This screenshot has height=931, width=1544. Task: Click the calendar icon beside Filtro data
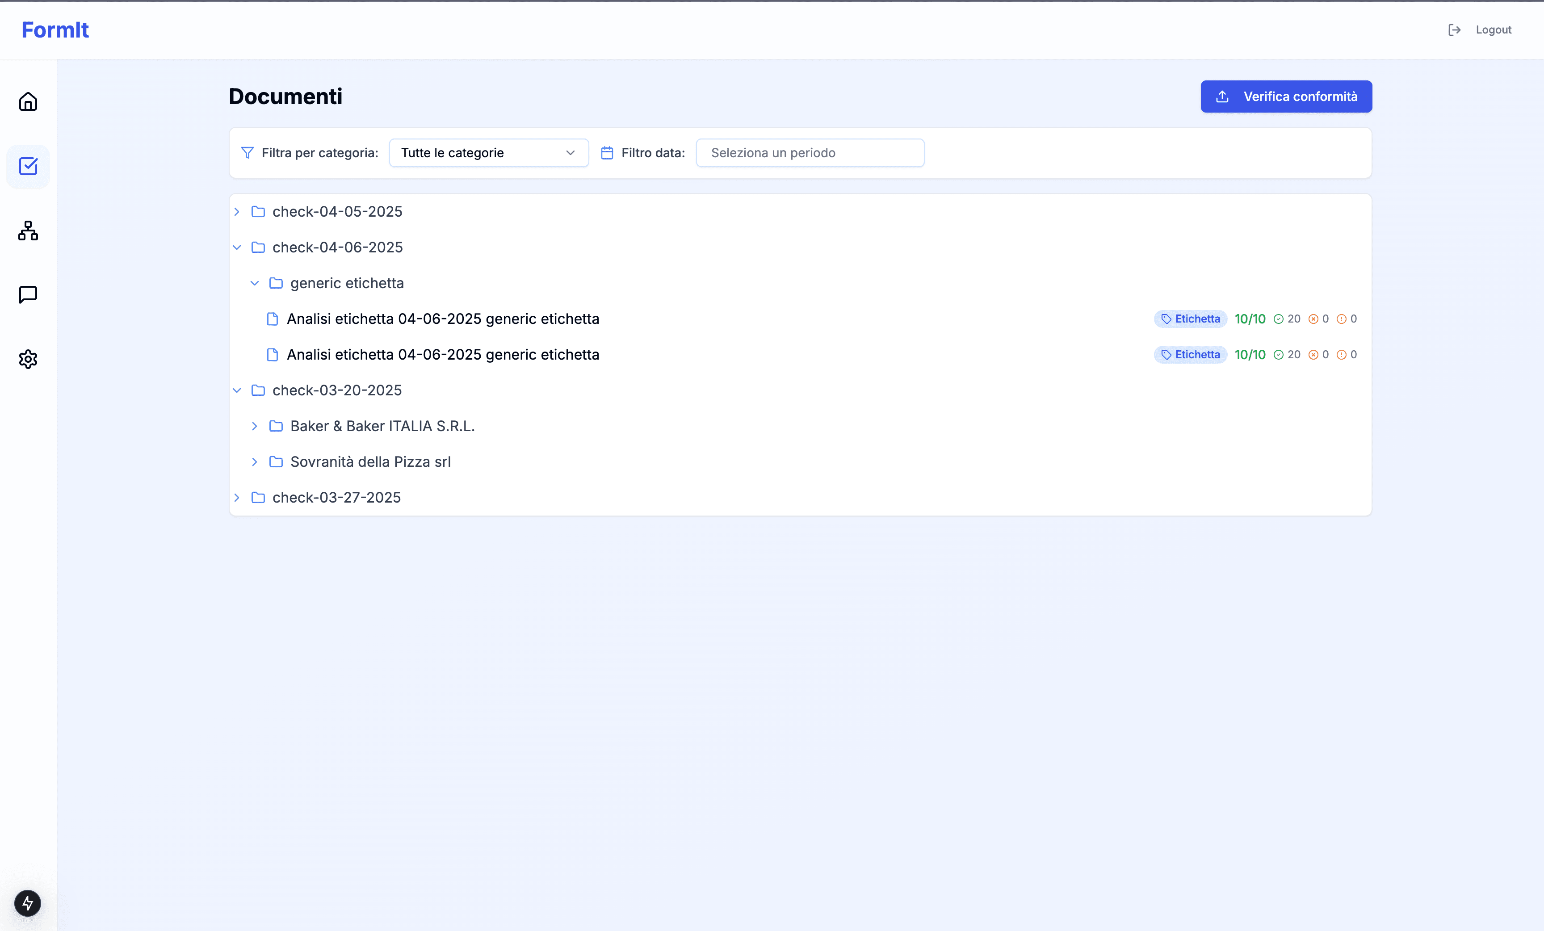607,153
